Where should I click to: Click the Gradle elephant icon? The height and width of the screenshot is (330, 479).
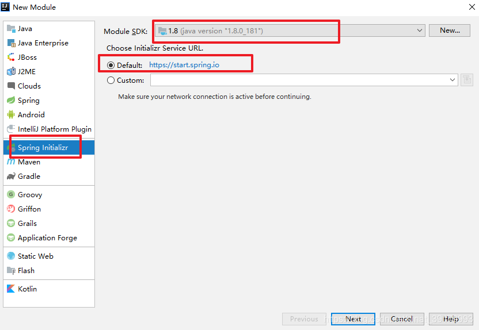click(x=11, y=176)
